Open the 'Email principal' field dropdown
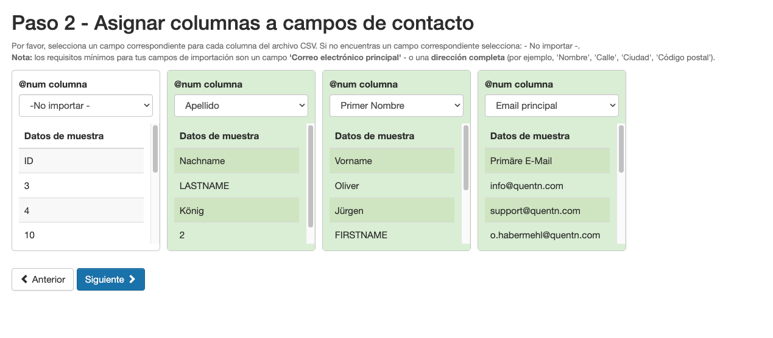773x338 pixels. 552,106
